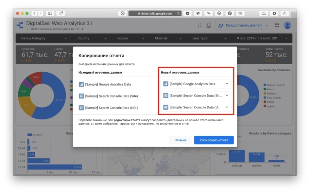310x193 pixels.
Task: Open new source Search Console Data (U... dropdown
Action: coord(196,107)
